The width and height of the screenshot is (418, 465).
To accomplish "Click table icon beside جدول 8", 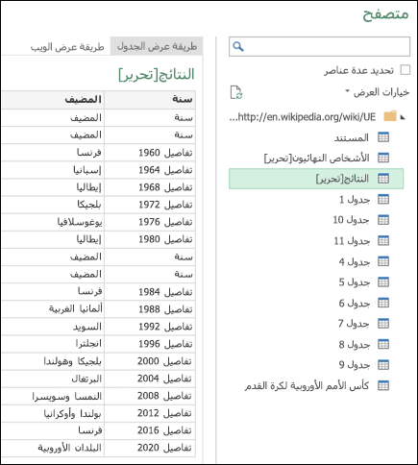I will pyautogui.click(x=383, y=344).
